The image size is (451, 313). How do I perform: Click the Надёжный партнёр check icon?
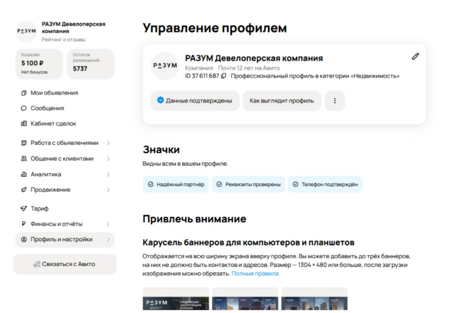(x=151, y=184)
